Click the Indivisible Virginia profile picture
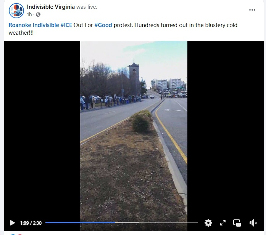Screen dimensions: 266x235 [16, 11]
